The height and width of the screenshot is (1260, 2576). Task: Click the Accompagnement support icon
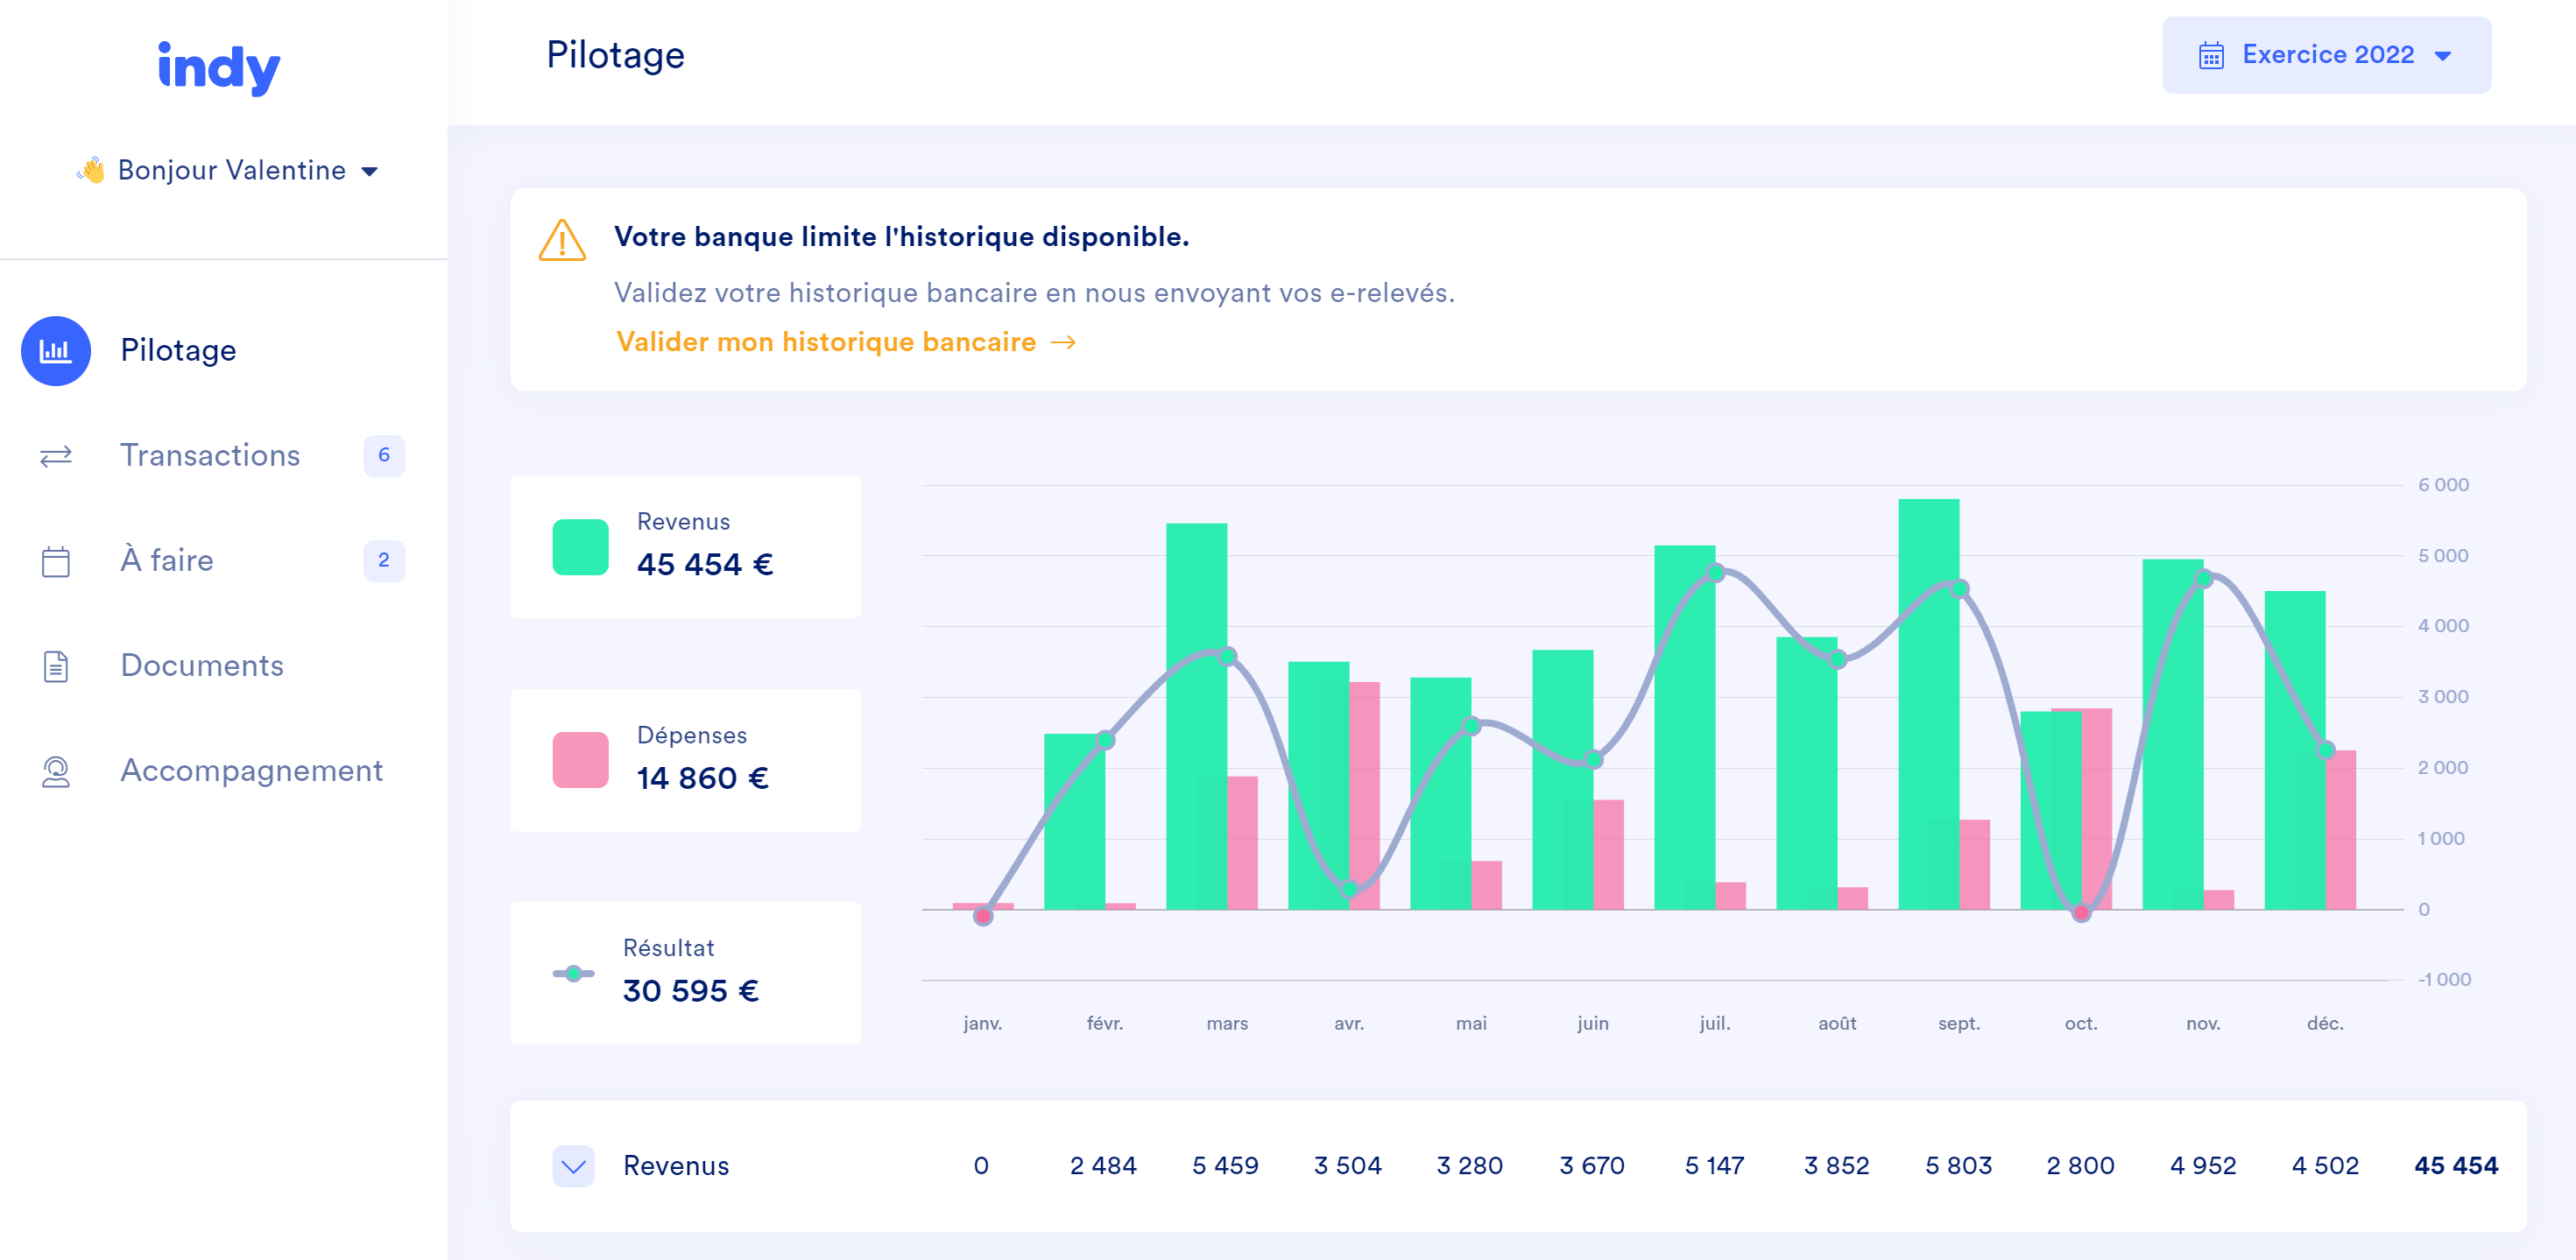[x=55, y=771]
